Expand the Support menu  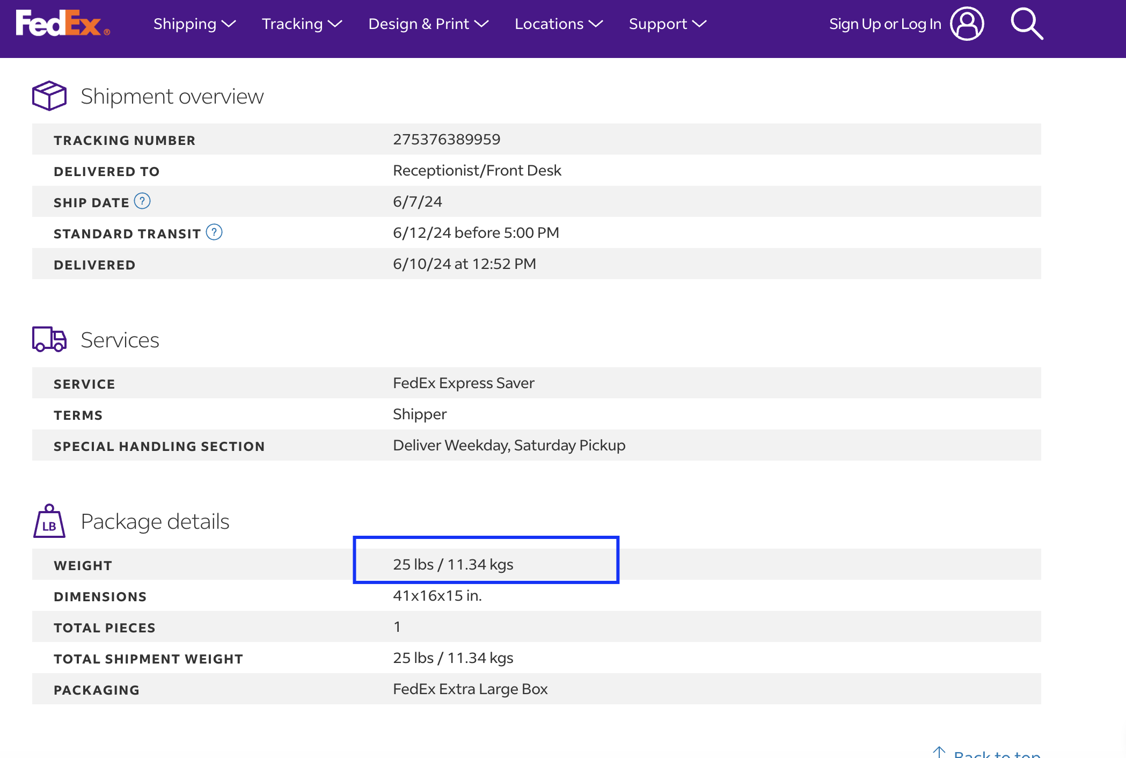tap(668, 24)
